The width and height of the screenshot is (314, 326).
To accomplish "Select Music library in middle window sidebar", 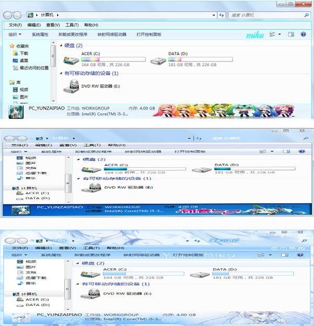I will [x=27, y=178].
